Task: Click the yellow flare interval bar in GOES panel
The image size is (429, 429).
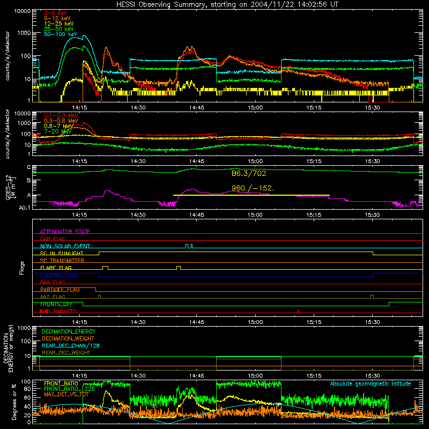Action: [251, 195]
